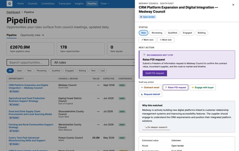
Task: Filter list by Engaged chip
Action: point(69,70)
